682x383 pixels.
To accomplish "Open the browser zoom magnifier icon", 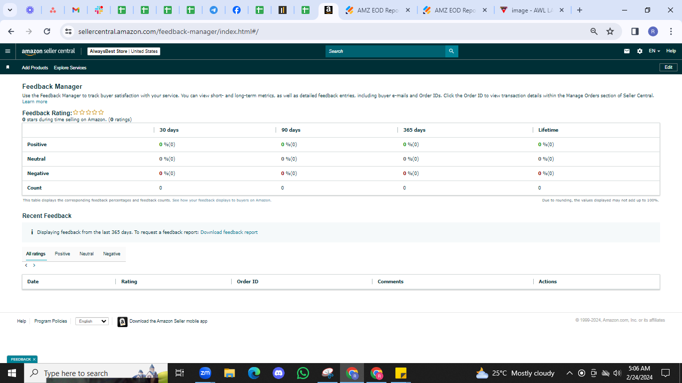I will point(594,31).
